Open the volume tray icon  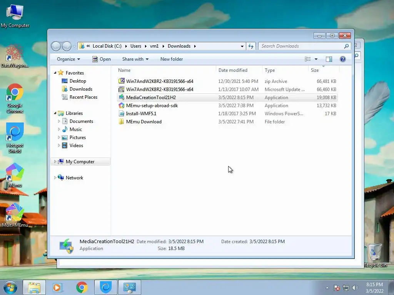point(355,288)
